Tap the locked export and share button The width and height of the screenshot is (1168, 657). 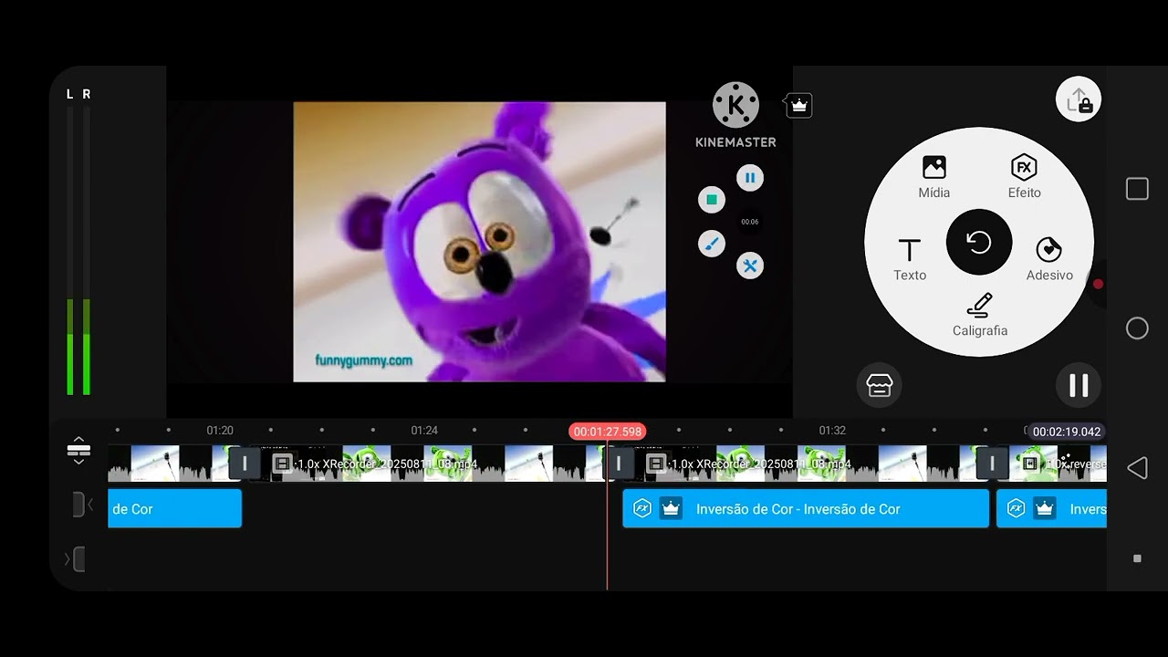(1079, 100)
